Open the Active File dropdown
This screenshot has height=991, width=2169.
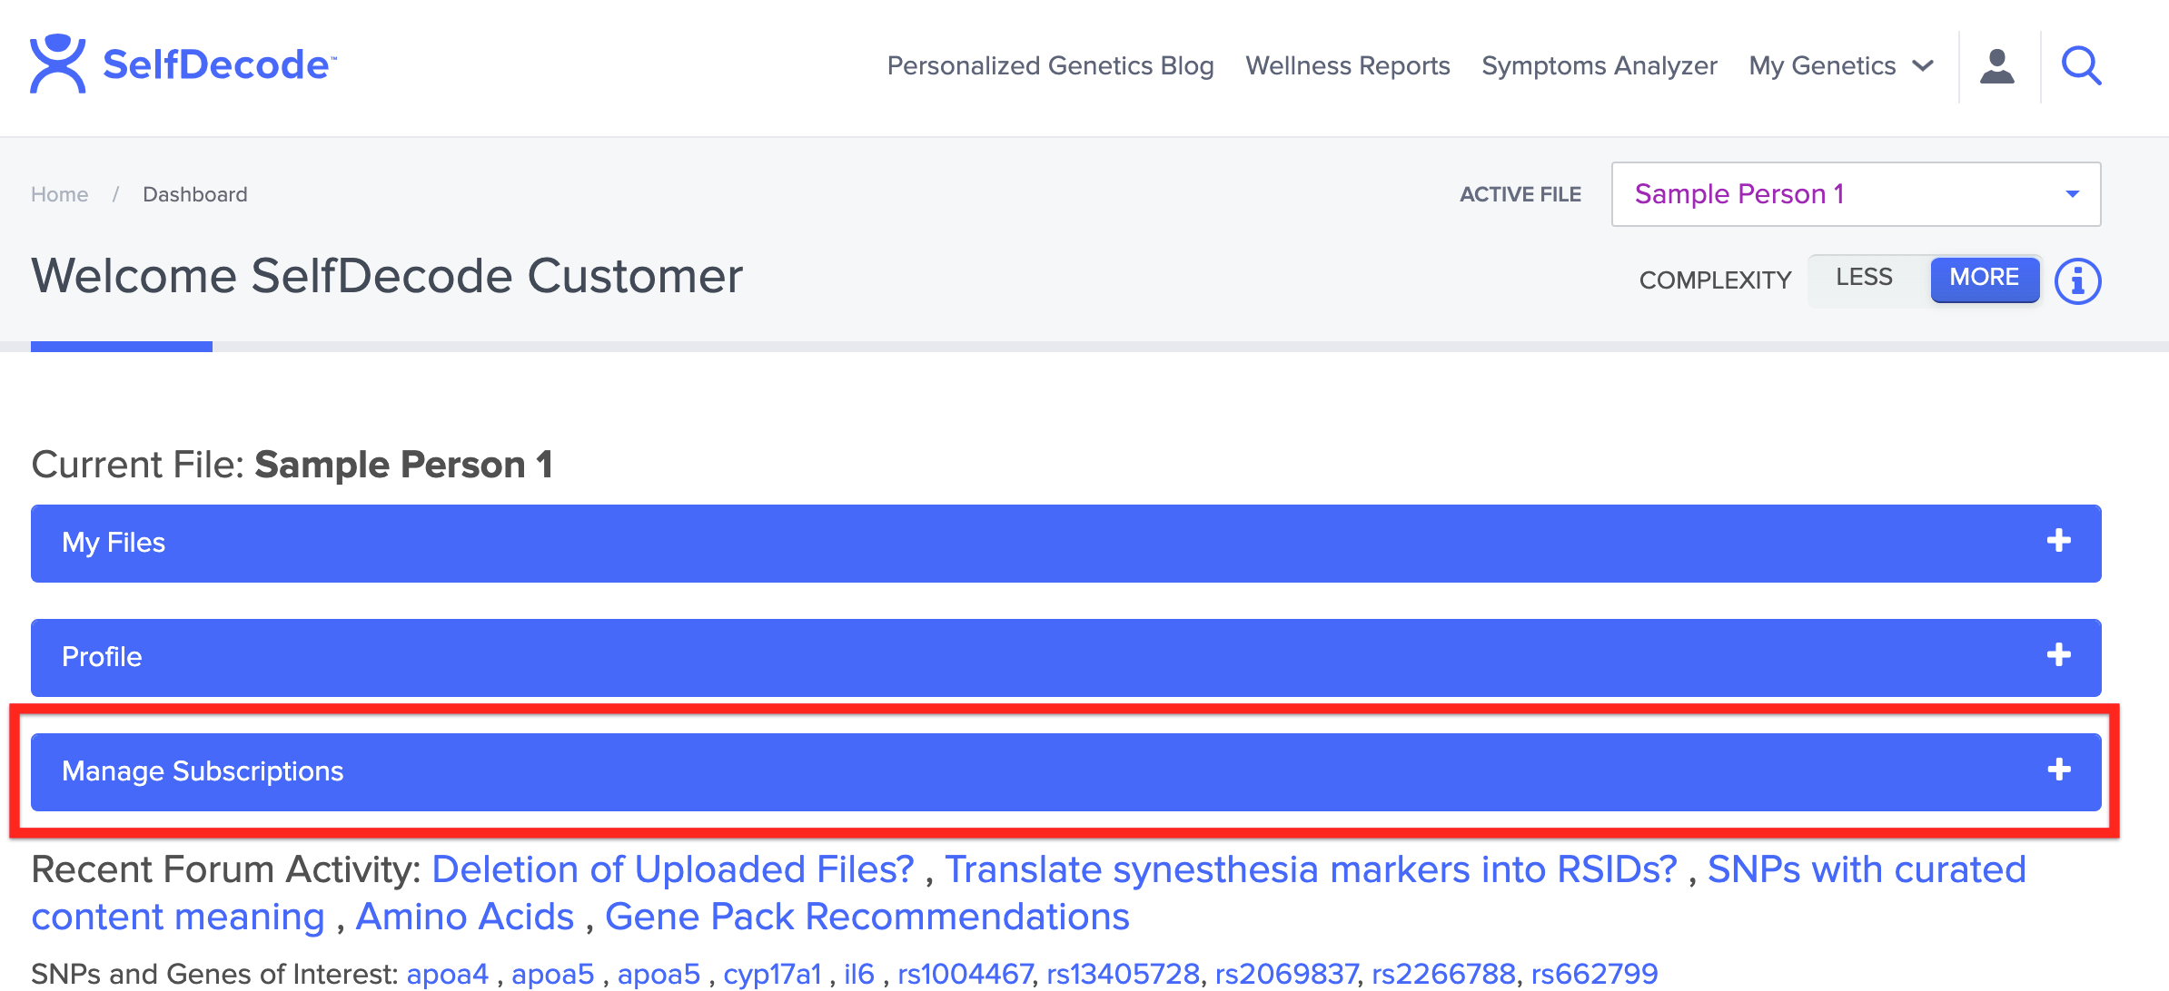click(x=1855, y=194)
